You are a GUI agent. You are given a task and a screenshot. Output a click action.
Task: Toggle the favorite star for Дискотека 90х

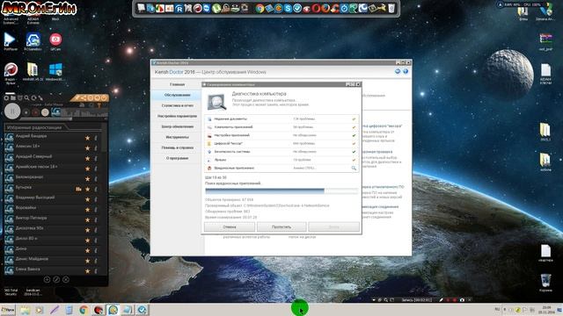click(88, 230)
